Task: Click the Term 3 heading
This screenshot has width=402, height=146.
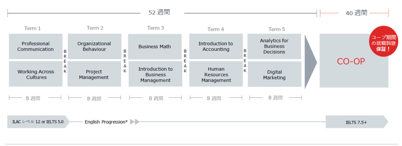Action: [155, 28]
